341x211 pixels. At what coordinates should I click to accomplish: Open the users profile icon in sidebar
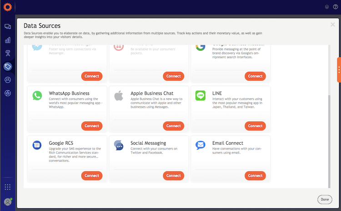[8, 80]
